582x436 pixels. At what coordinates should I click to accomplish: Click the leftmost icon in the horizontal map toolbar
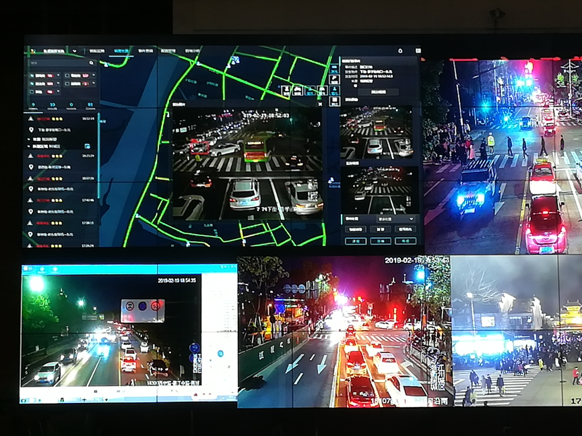286,90
